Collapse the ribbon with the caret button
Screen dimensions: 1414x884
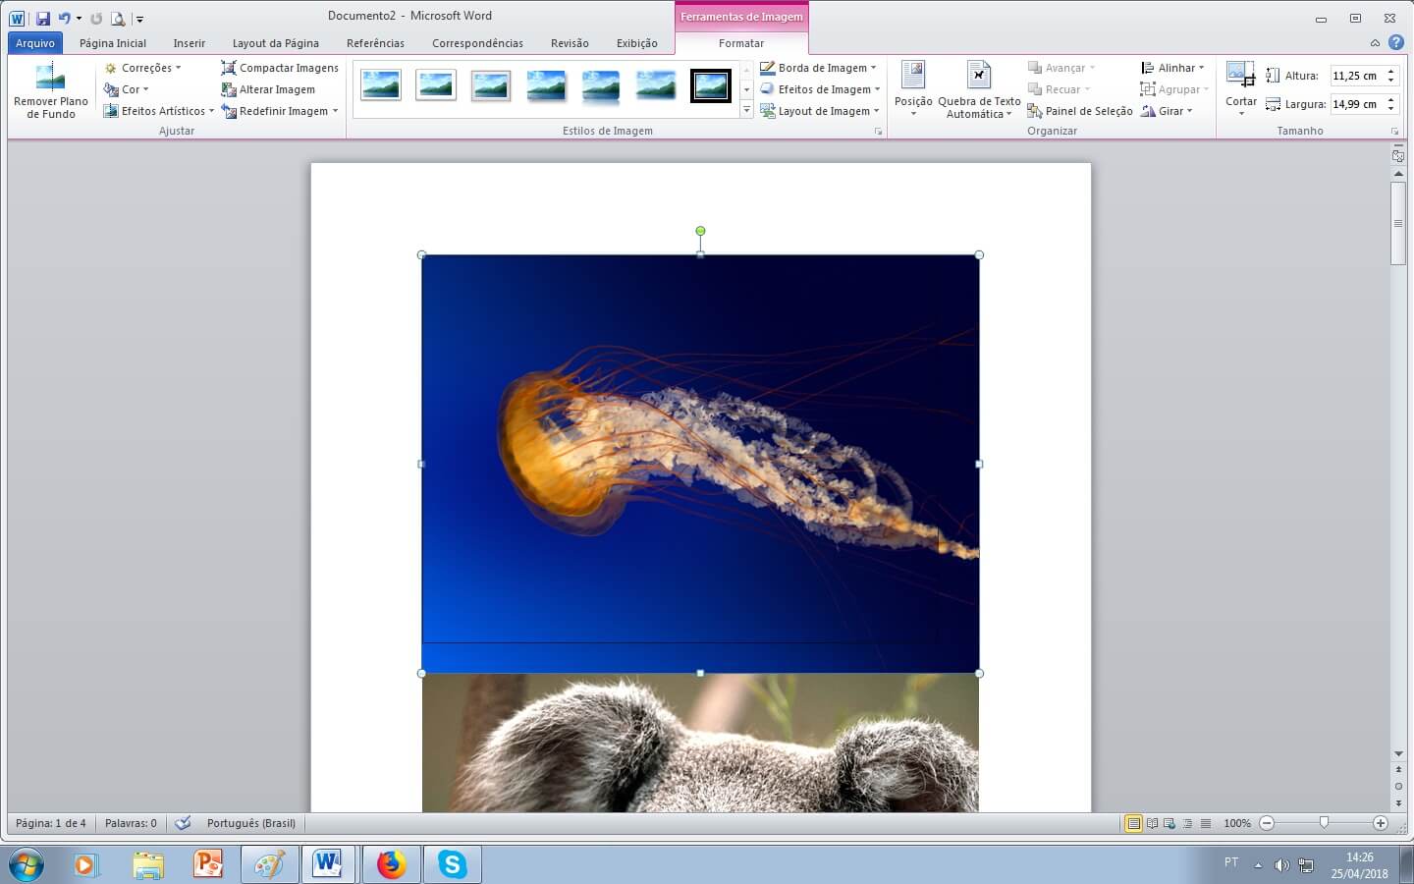pyautogui.click(x=1375, y=43)
